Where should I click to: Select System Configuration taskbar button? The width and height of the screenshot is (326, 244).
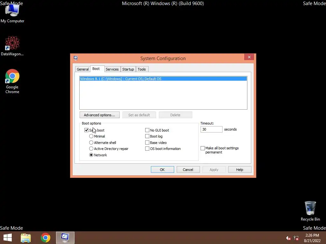65,238
